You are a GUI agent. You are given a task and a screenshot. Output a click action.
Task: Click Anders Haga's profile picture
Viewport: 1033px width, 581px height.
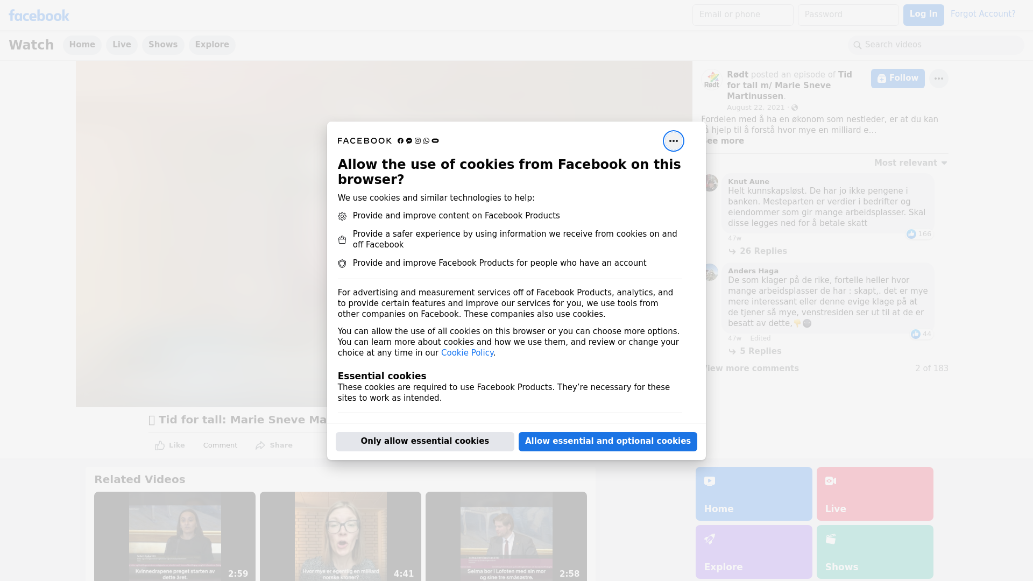[710, 272]
